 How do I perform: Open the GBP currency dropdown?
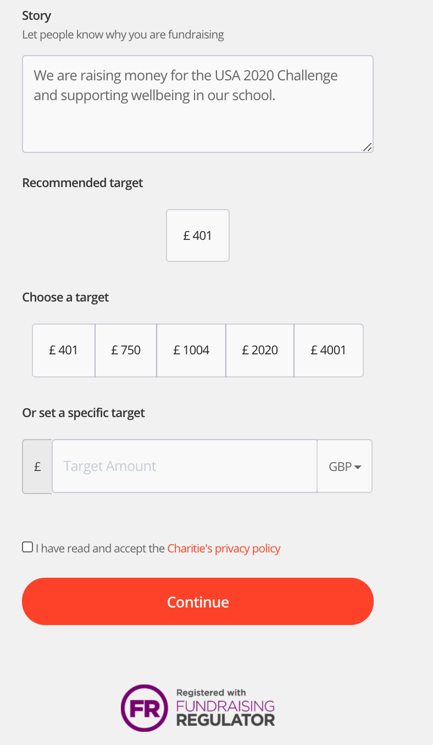click(345, 466)
